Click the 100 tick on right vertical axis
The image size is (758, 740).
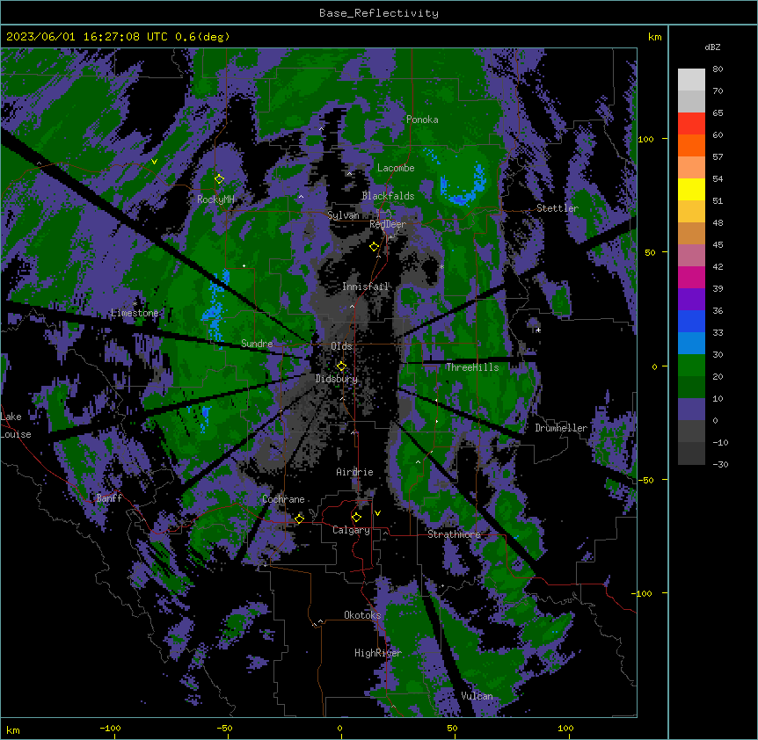pos(645,139)
